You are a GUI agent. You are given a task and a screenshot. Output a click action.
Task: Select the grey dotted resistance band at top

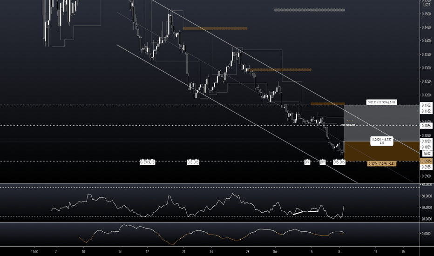coord(310,10)
